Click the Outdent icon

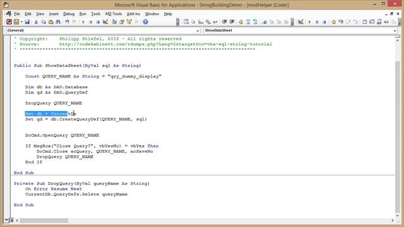(x=232, y=22)
